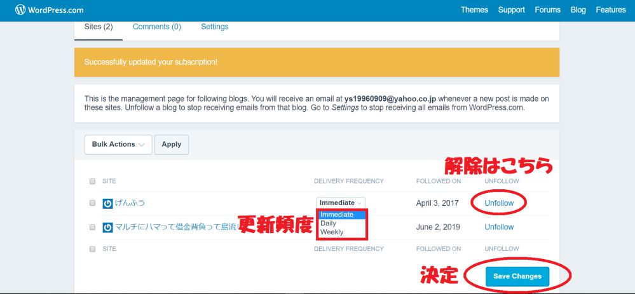The width and height of the screenshot is (635, 294).
Task: Click the Save Changes button
Action: [517, 276]
